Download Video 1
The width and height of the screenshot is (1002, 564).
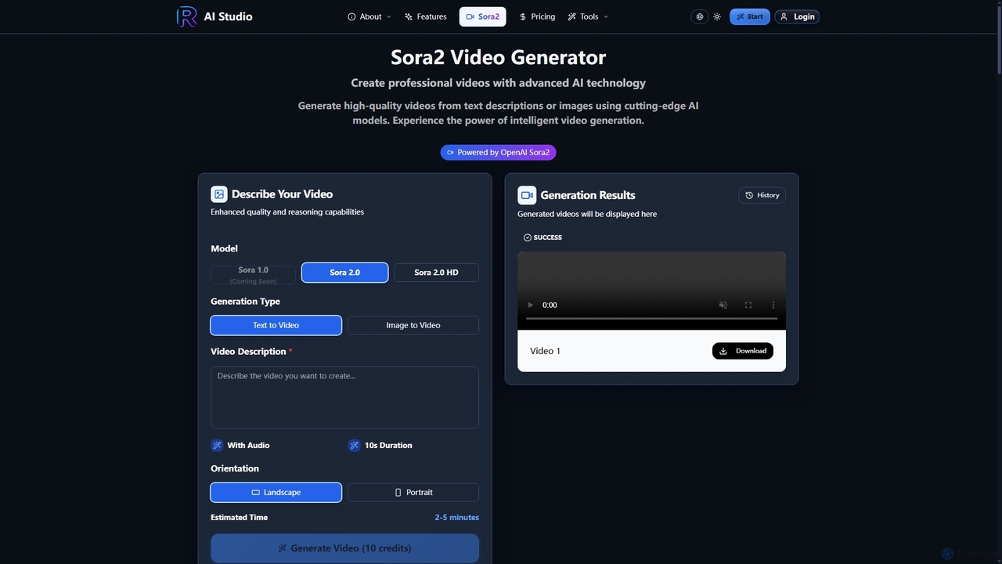743,351
